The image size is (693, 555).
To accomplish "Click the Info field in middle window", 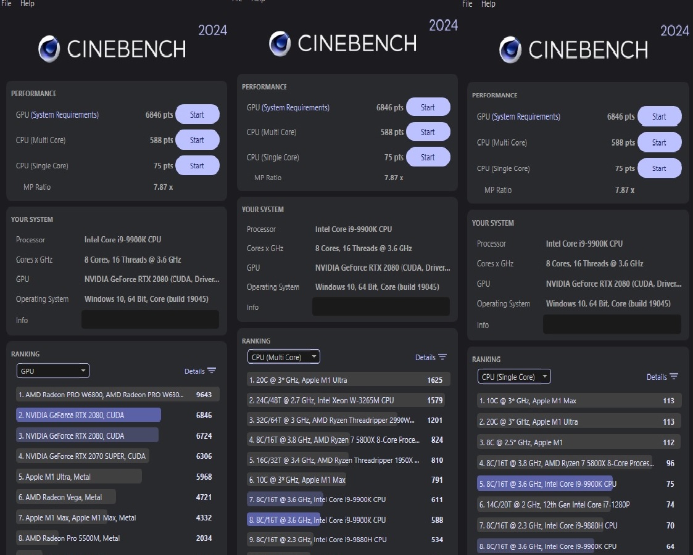I will click(x=381, y=307).
